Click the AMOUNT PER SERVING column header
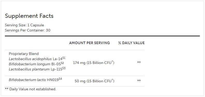Image resolution: width=205 pixels, height=97 pixels. 89,43
